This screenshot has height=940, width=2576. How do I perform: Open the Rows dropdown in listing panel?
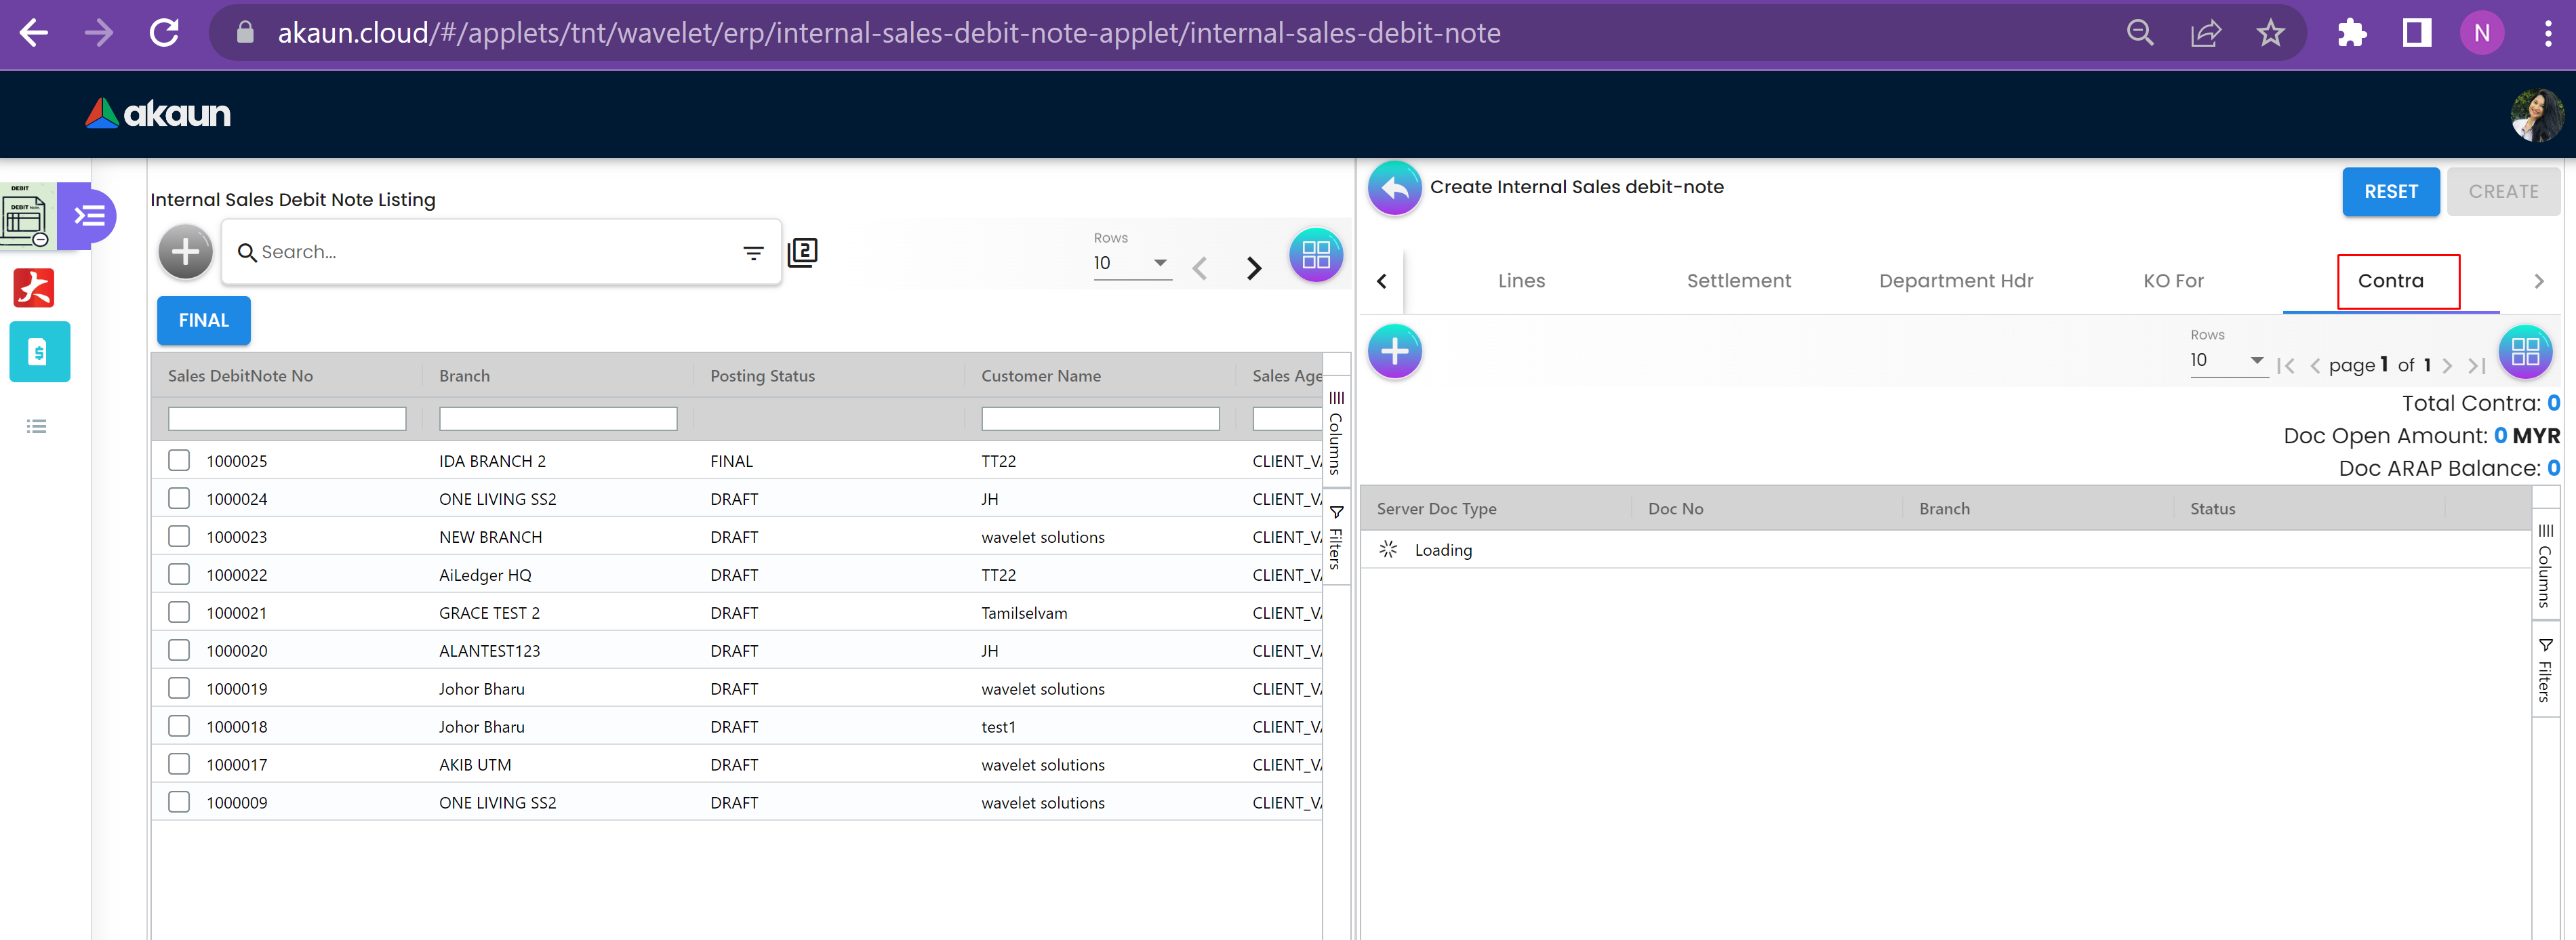click(x=1131, y=263)
